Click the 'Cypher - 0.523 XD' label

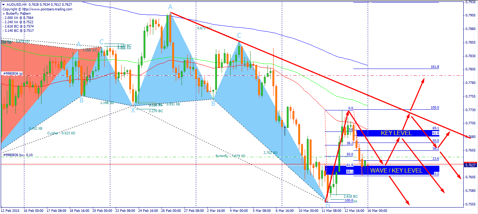tap(61, 133)
